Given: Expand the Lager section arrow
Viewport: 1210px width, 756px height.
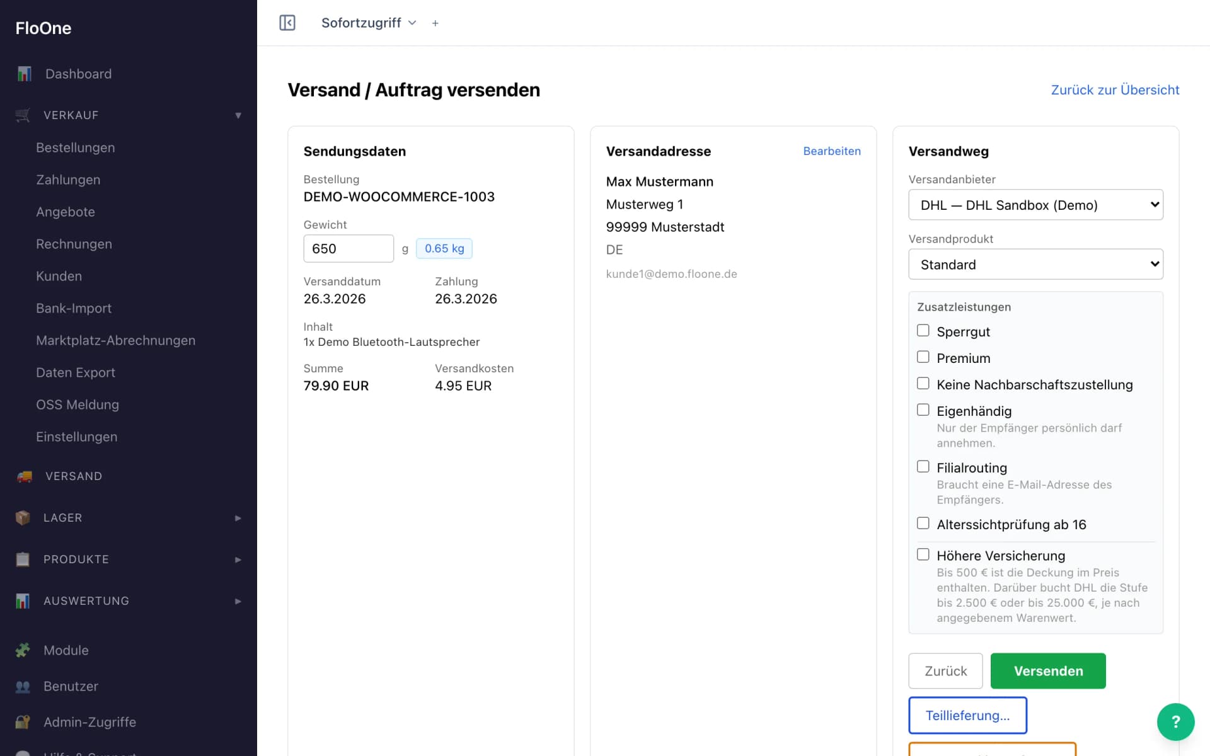Looking at the screenshot, I should click(x=238, y=518).
